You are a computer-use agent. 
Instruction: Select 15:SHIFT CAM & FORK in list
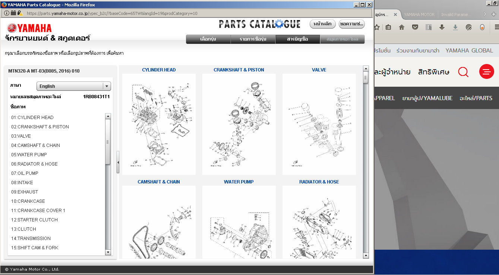click(x=57, y=248)
